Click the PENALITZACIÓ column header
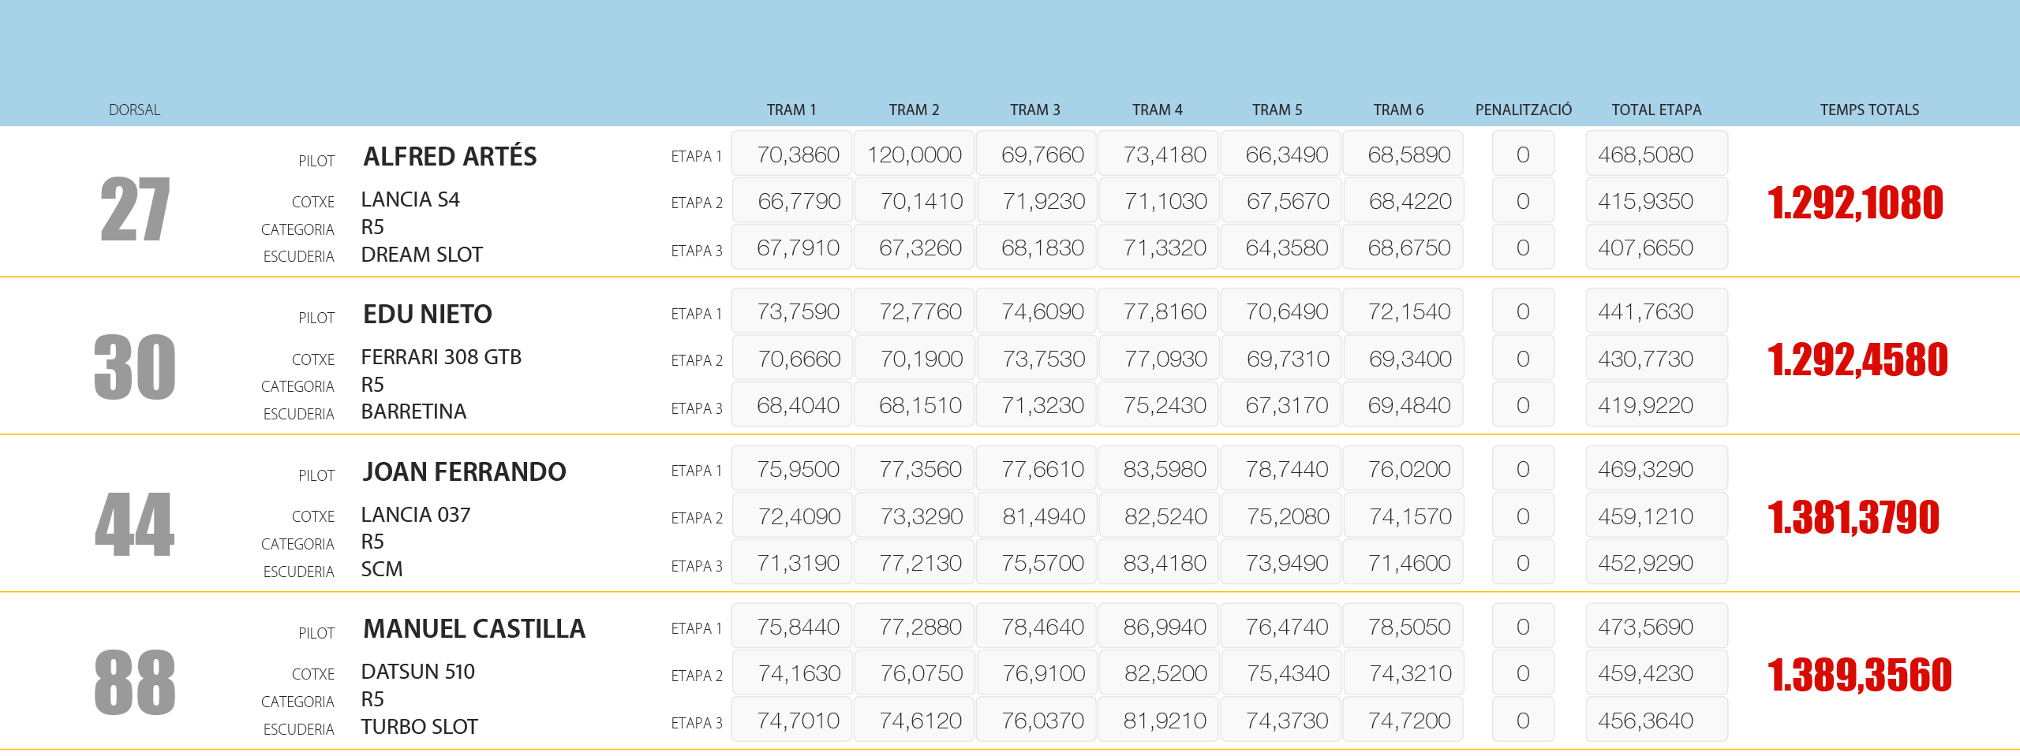This screenshot has height=756, width=2020. point(1523,110)
